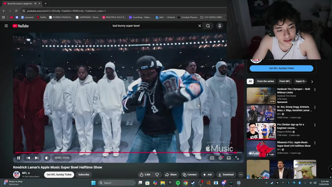The image size is (332, 187).
Task: Toggle closed captions on the player
Action: (212, 158)
